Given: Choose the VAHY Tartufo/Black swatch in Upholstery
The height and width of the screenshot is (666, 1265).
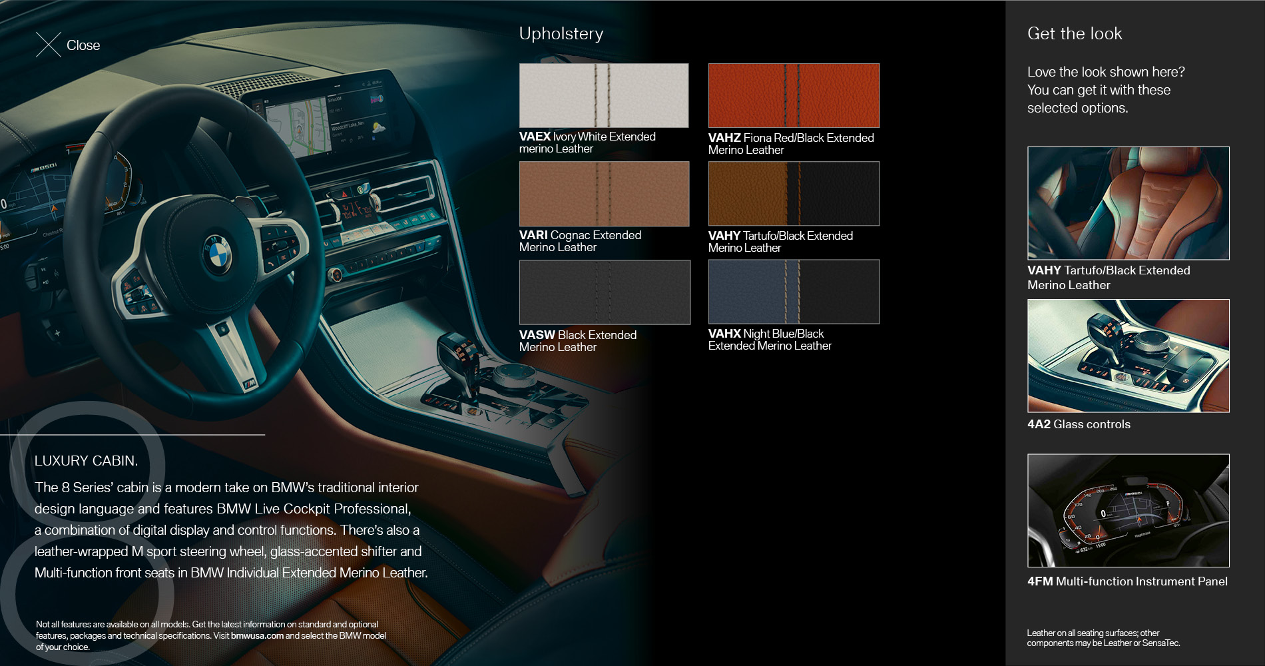Looking at the screenshot, I should [x=794, y=194].
